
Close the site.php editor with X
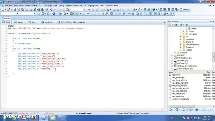coord(165,22)
